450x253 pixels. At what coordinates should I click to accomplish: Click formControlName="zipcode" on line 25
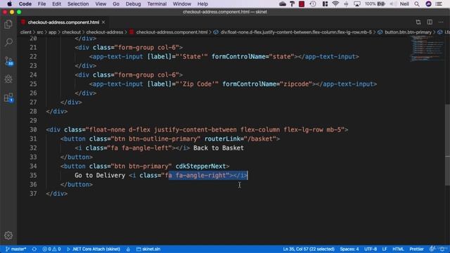[x=267, y=84]
